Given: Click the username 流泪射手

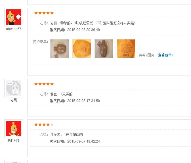Looking at the screenshot, I should [x=13, y=141].
